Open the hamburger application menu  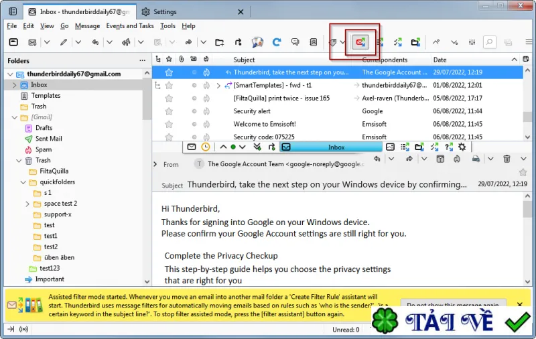coord(529,42)
